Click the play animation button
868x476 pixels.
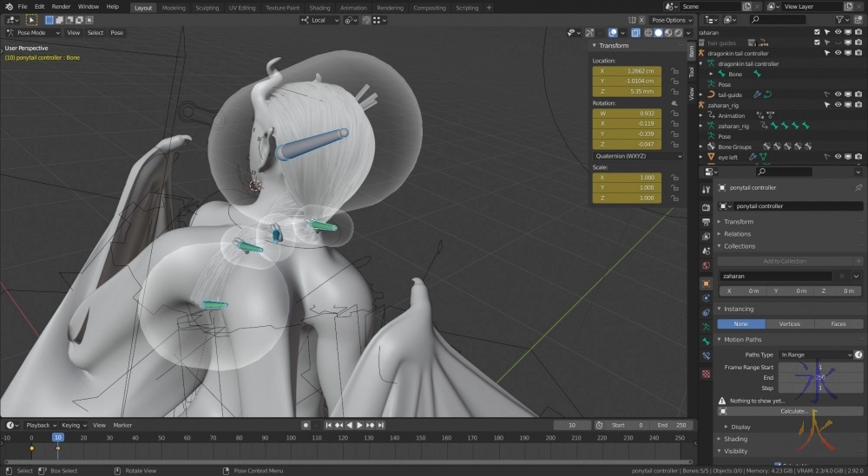point(359,425)
